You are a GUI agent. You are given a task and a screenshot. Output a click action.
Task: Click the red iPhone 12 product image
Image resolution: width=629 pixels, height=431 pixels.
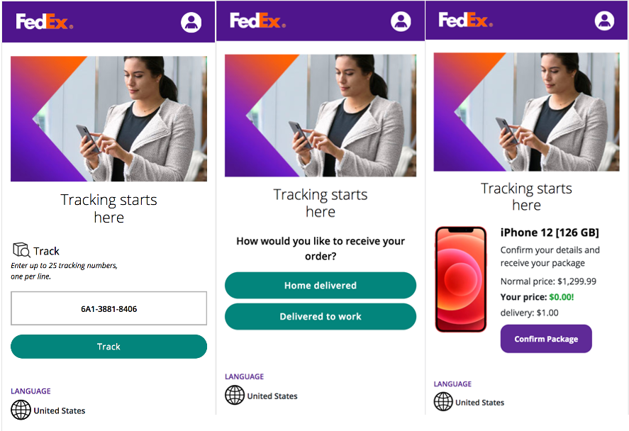[x=461, y=279]
